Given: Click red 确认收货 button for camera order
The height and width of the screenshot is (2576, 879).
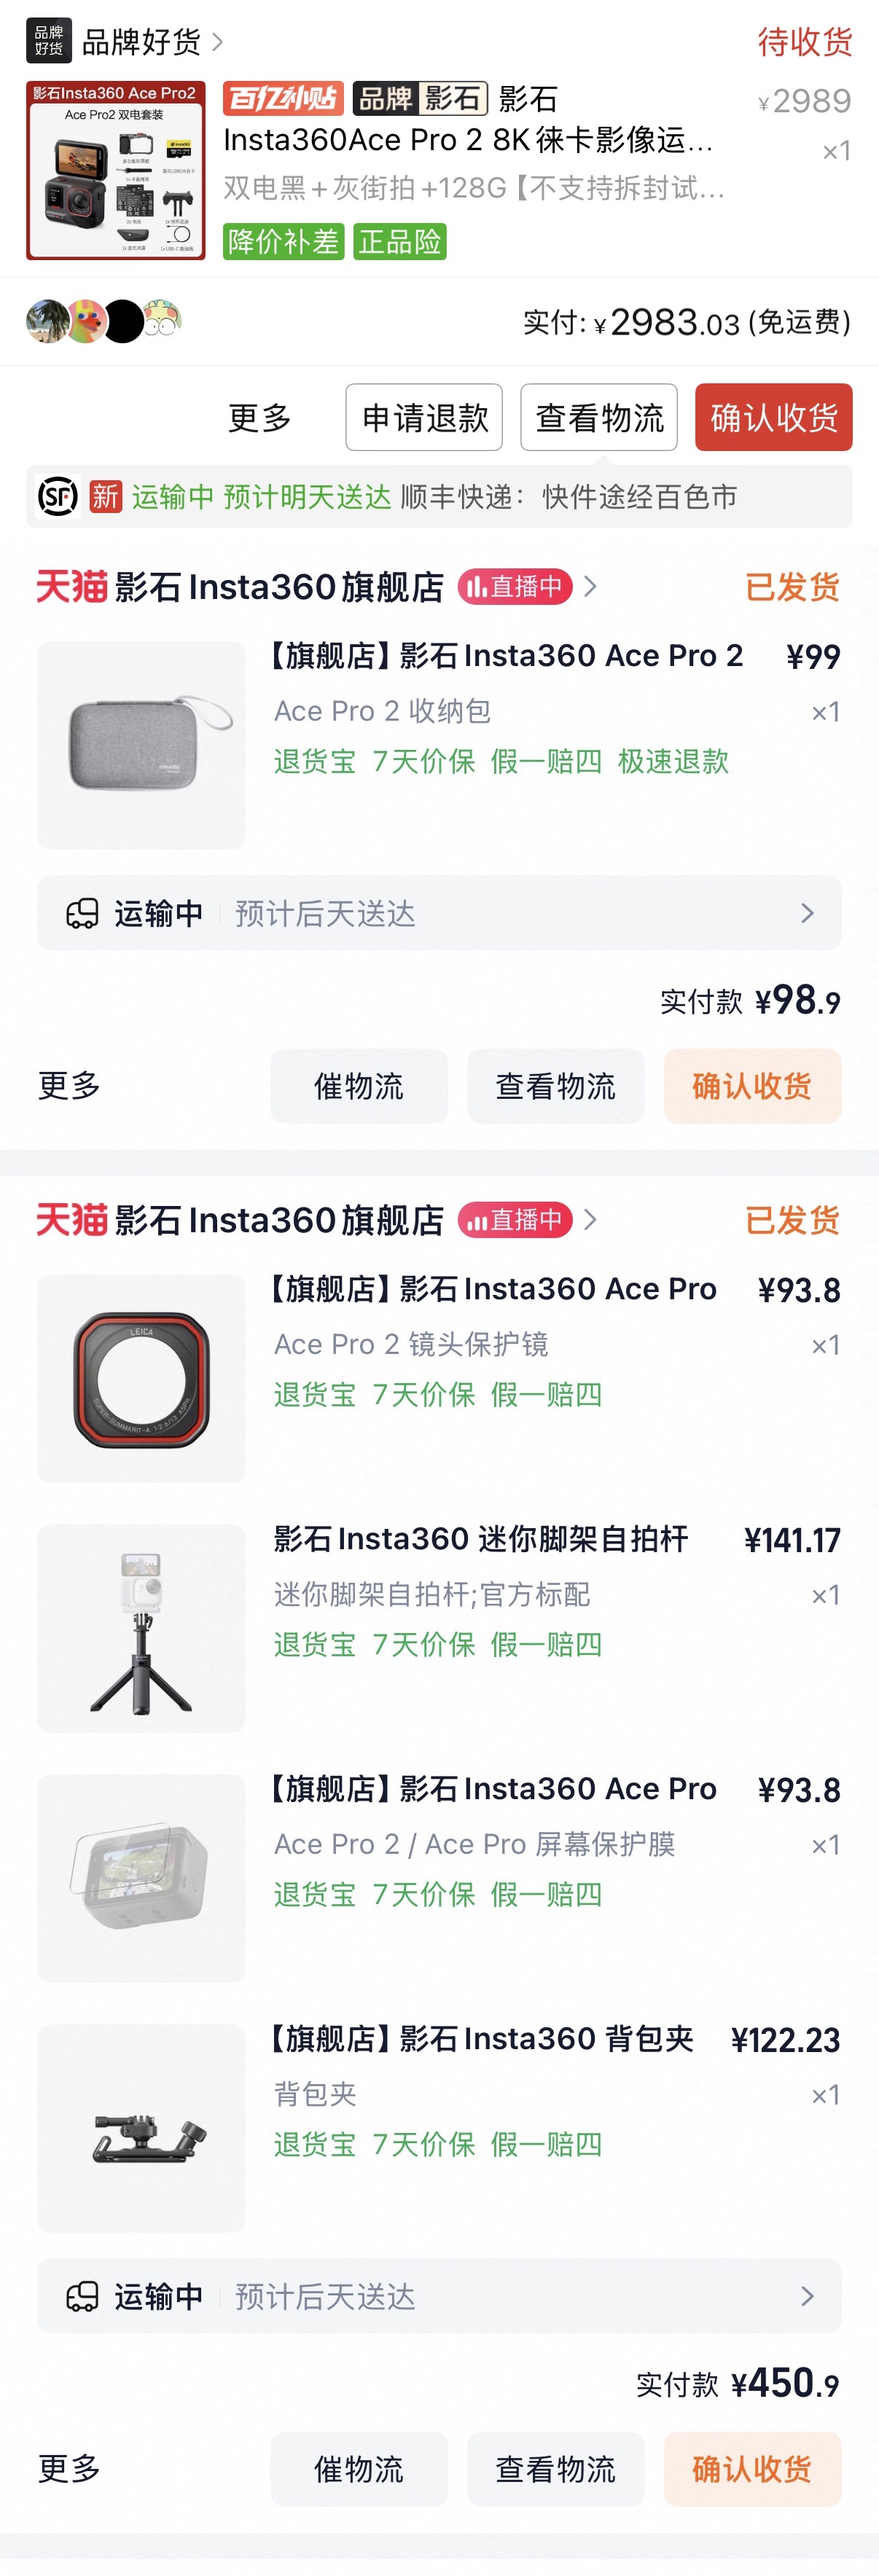Looking at the screenshot, I should (773, 417).
